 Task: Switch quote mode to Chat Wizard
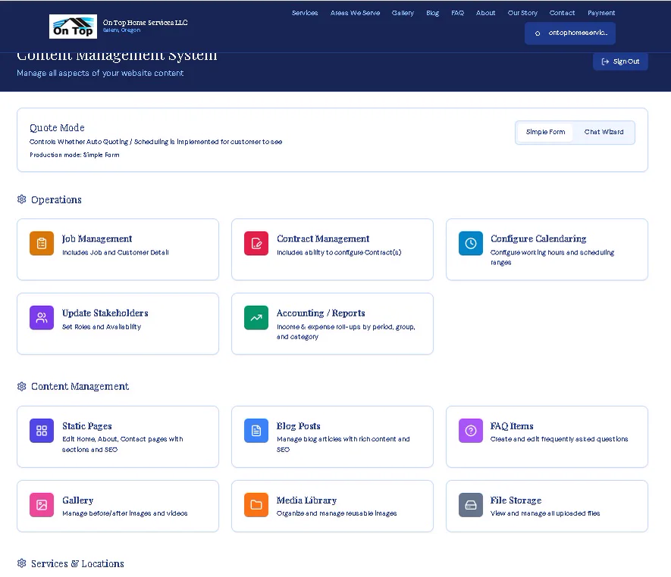pos(604,132)
